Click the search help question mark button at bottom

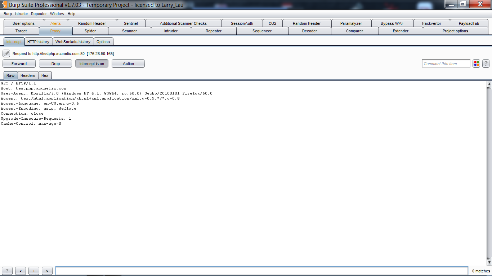click(7, 271)
